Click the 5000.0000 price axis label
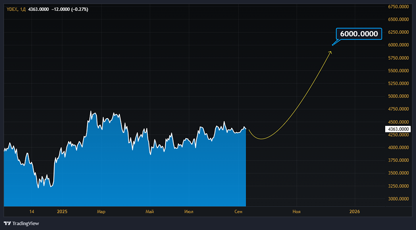The height and width of the screenshot is (230, 416). (x=398, y=96)
